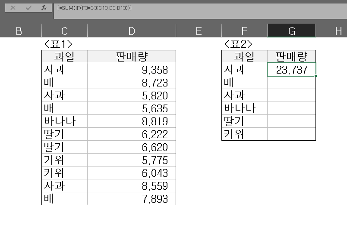
Task: Select column F header
Action: 244,31
